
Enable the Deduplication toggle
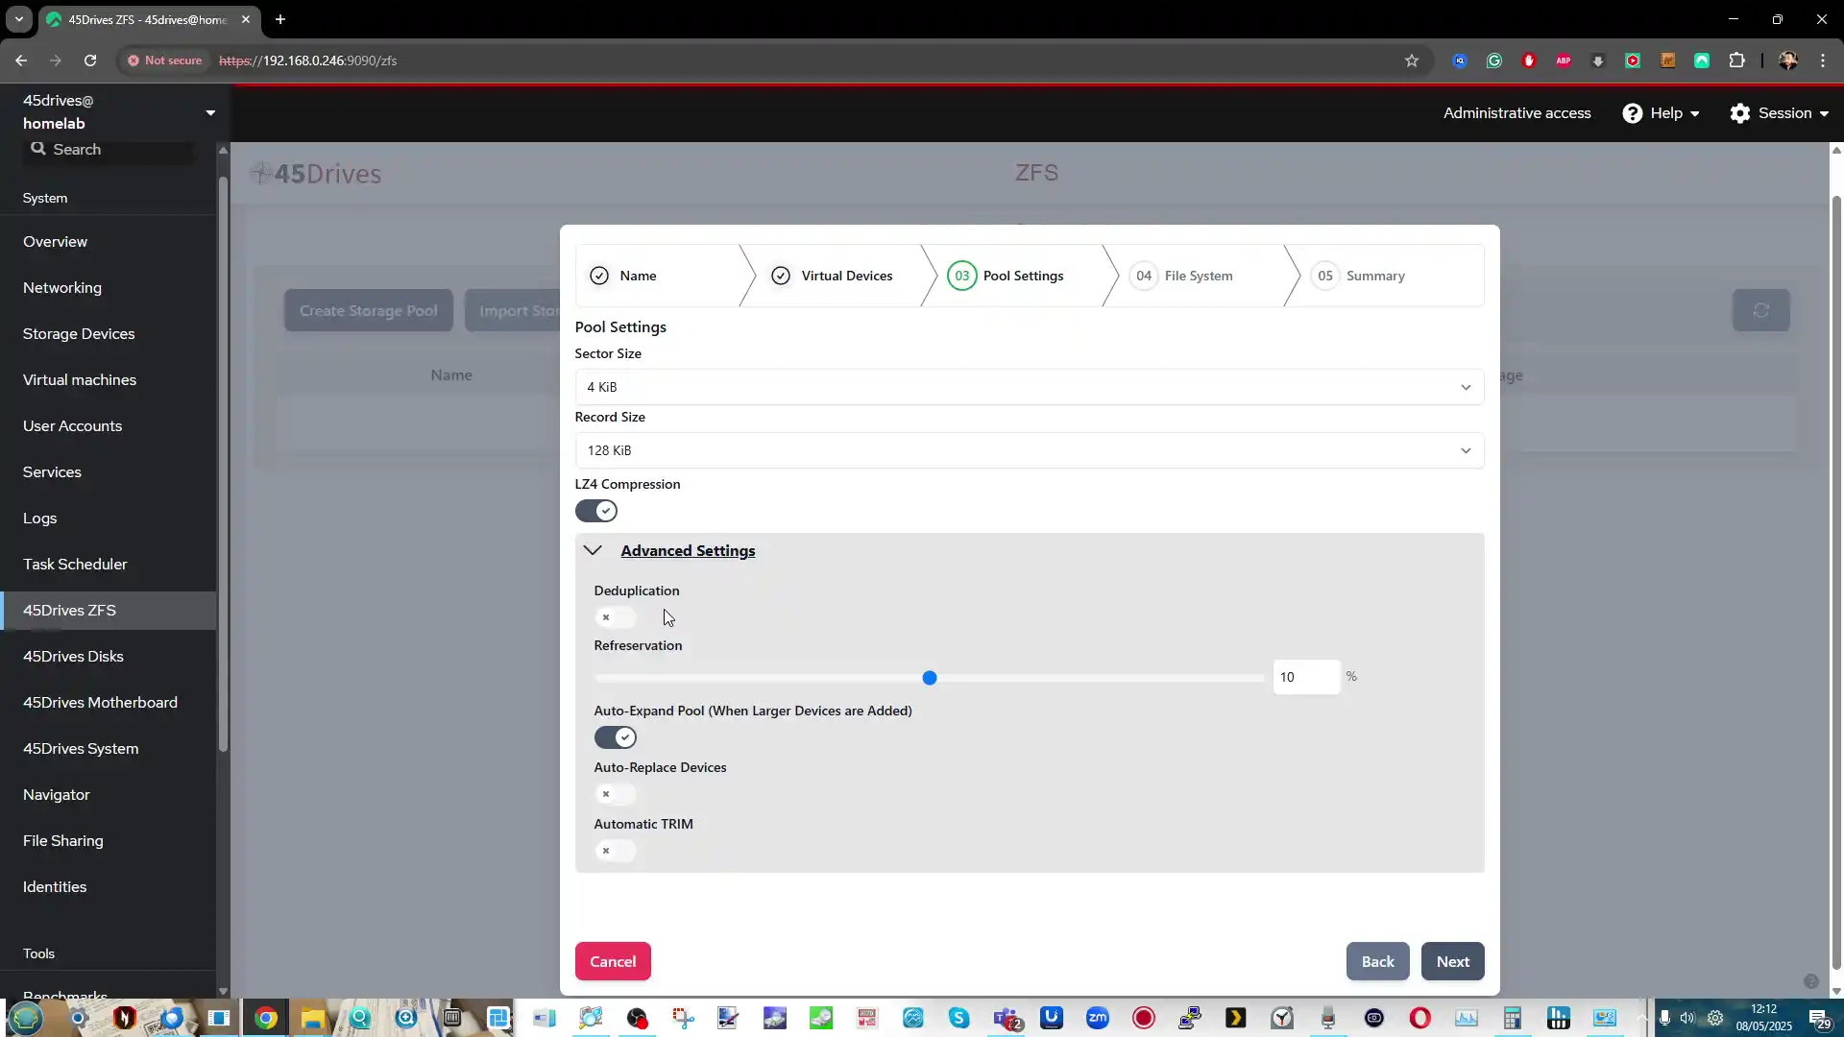tap(615, 617)
